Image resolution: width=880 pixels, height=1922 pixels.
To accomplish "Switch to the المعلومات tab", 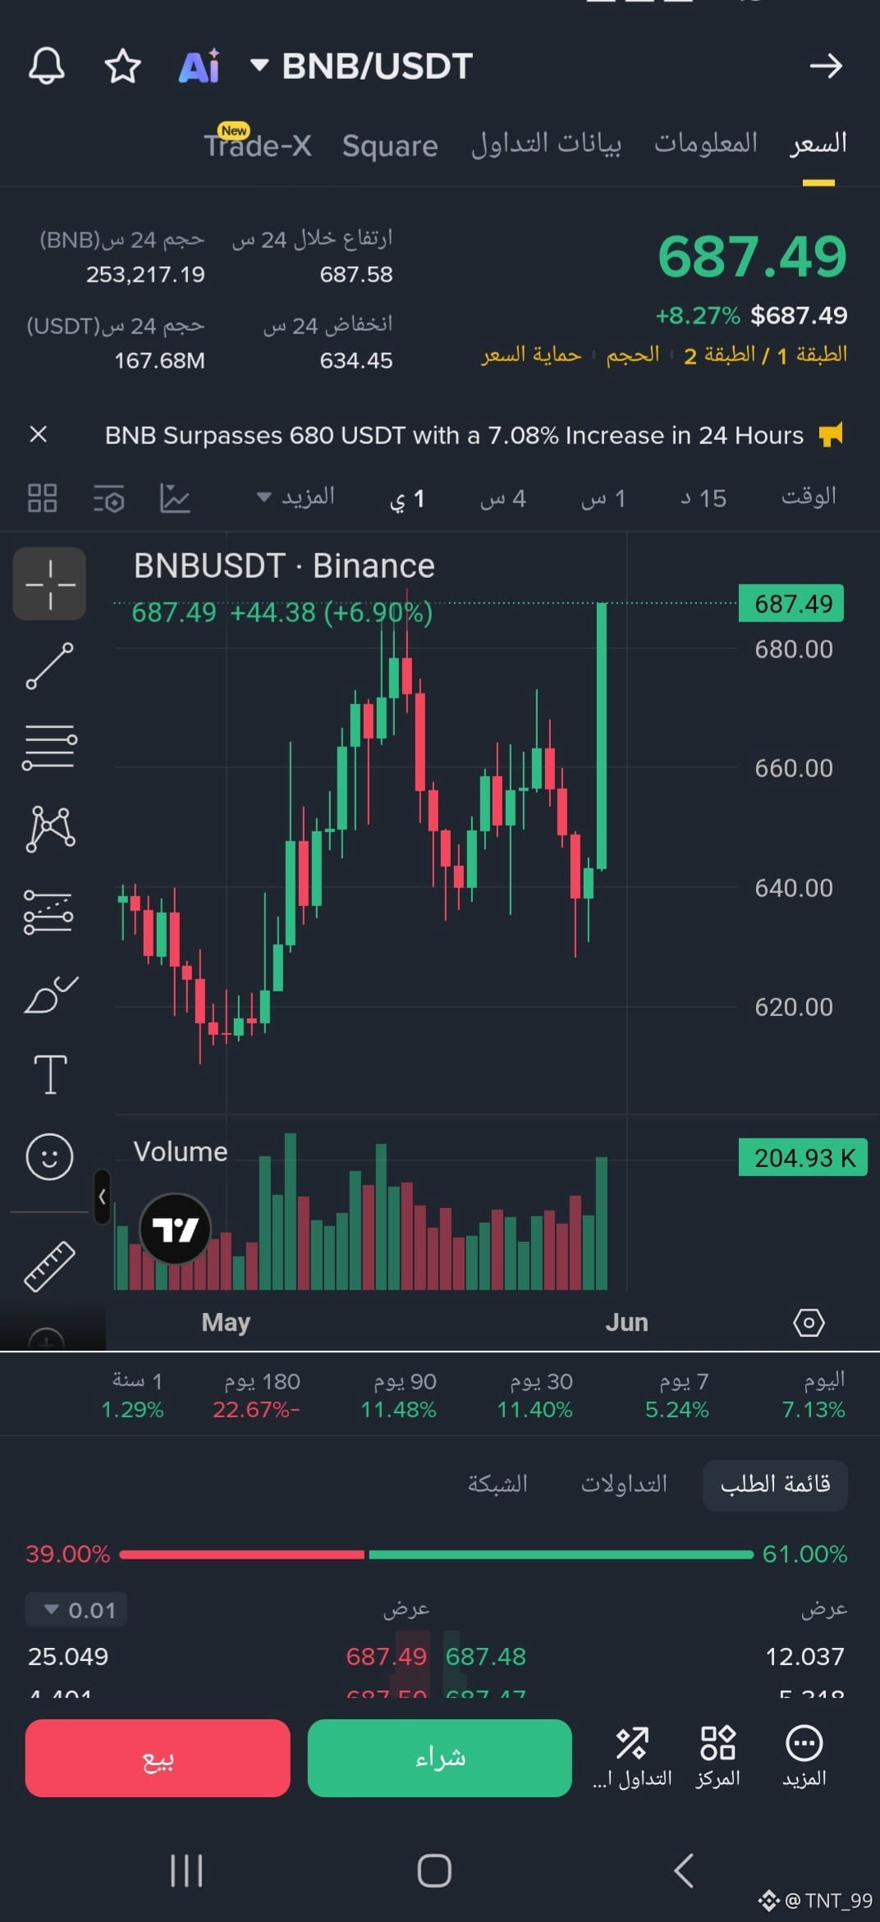I will (x=705, y=143).
